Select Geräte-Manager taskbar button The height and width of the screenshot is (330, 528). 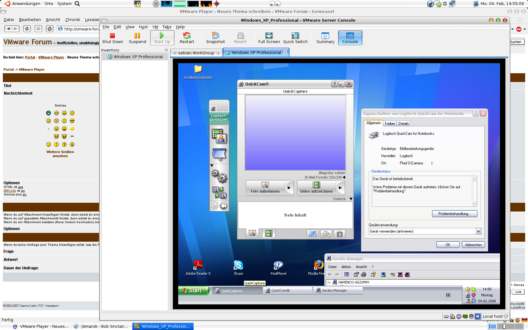[x=338, y=291]
